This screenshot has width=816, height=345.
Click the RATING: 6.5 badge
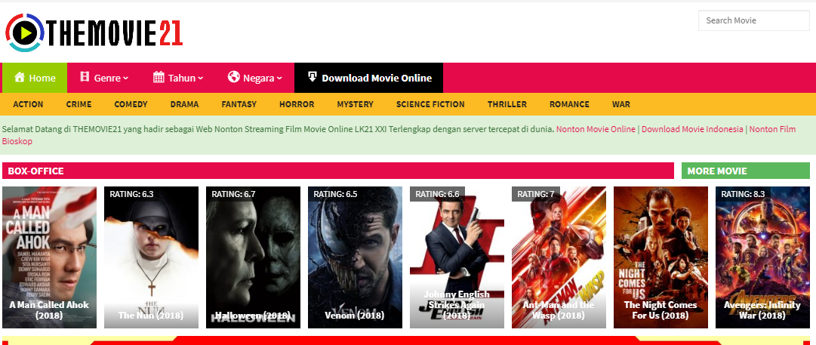(x=335, y=194)
